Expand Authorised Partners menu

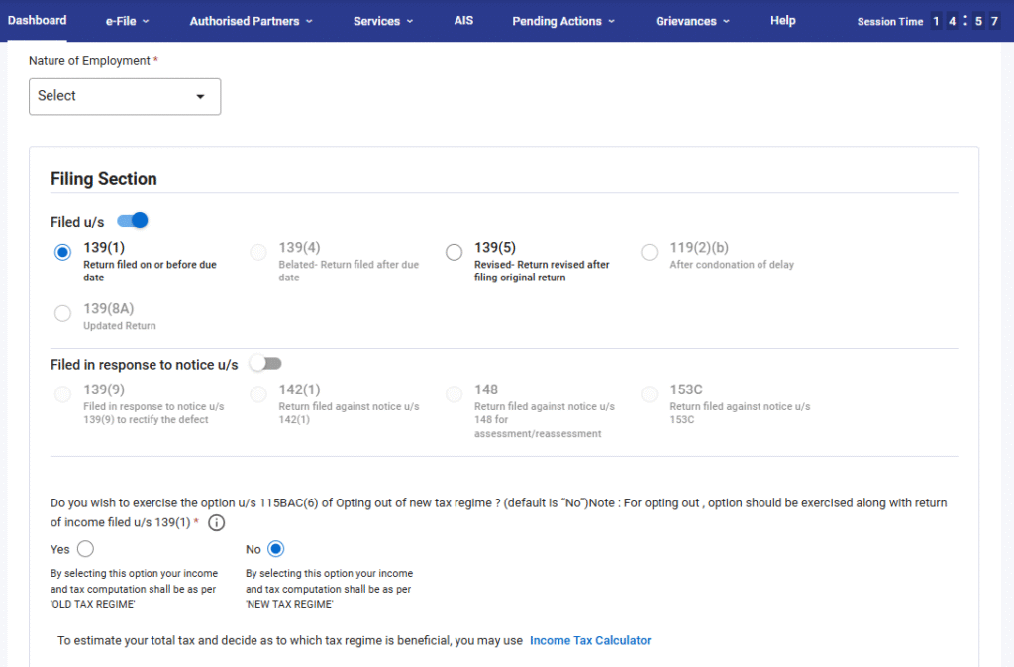pos(251,21)
